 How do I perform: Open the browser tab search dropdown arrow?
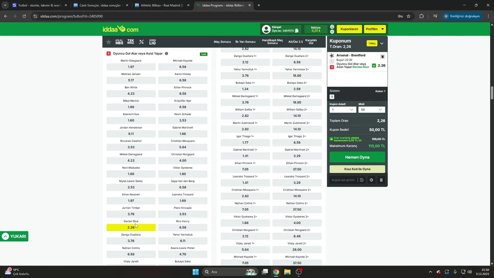[x=5, y=5]
